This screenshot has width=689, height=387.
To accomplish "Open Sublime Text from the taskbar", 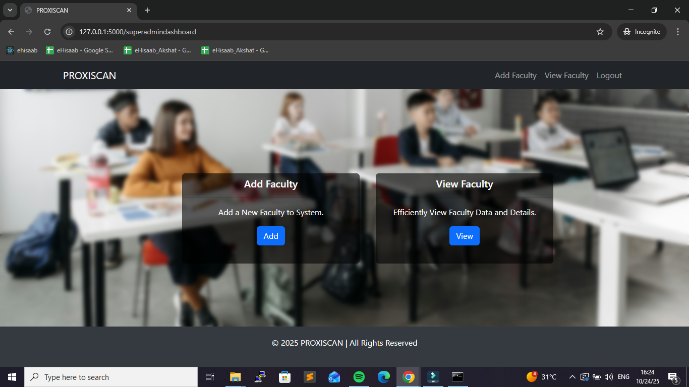I will [310, 377].
